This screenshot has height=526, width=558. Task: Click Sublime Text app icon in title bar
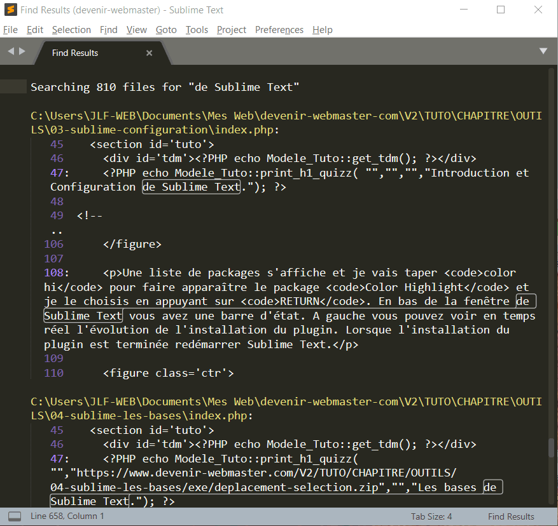pos(11,10)
